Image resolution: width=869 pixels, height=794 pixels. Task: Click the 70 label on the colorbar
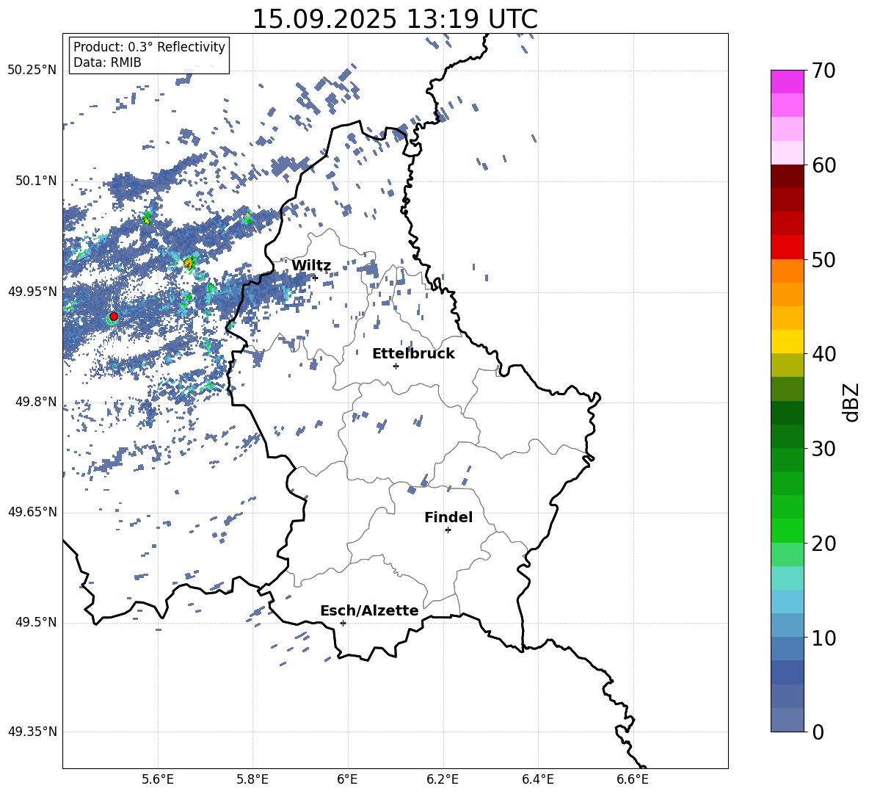point(823,71)
